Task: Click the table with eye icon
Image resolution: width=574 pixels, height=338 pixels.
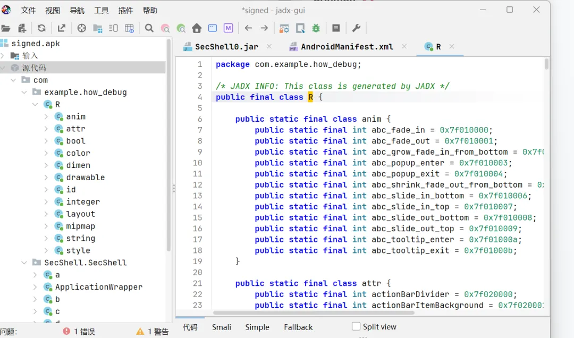Action: tap(129, 28)
